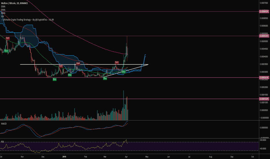Viewport: 270px width, 159px height.
Task: Select the white ascending trendline drawing
Action: pos(126,71)
